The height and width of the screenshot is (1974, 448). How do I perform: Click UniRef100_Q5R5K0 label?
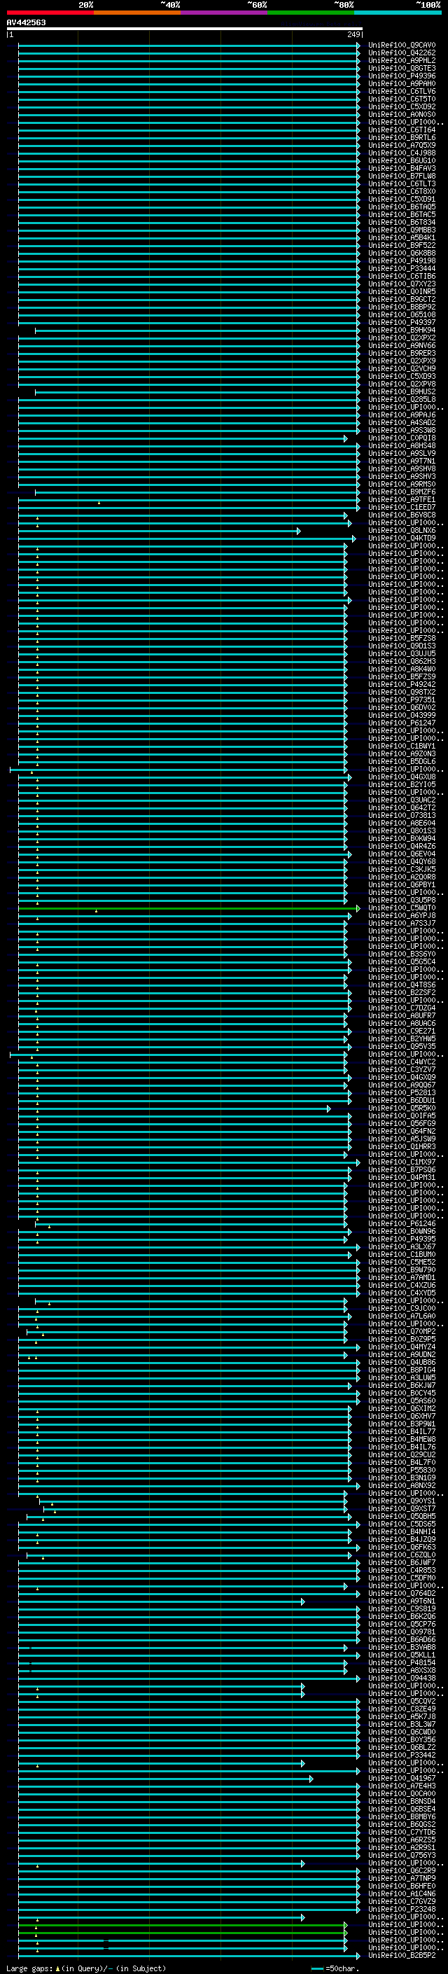(401, 1108)
